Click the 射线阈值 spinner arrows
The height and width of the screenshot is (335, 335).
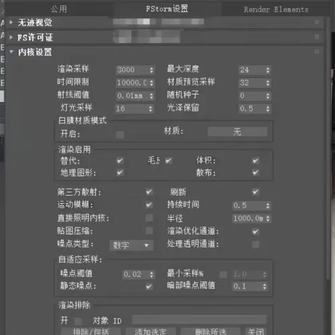point(151,96)
